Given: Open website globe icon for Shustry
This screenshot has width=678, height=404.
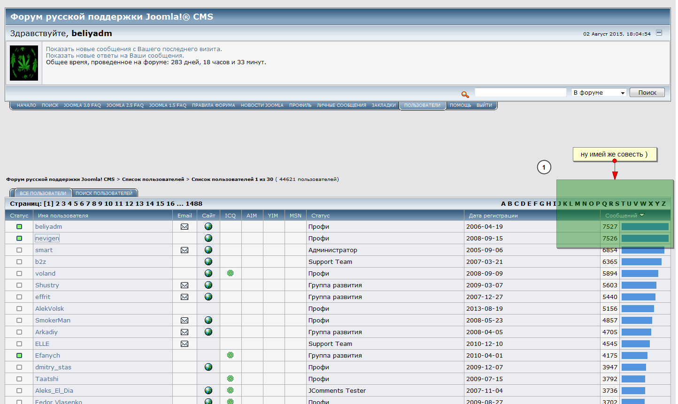Looking at the screenshot, I should coord(208,285).
